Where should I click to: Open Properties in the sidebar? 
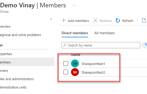point(6,54)
